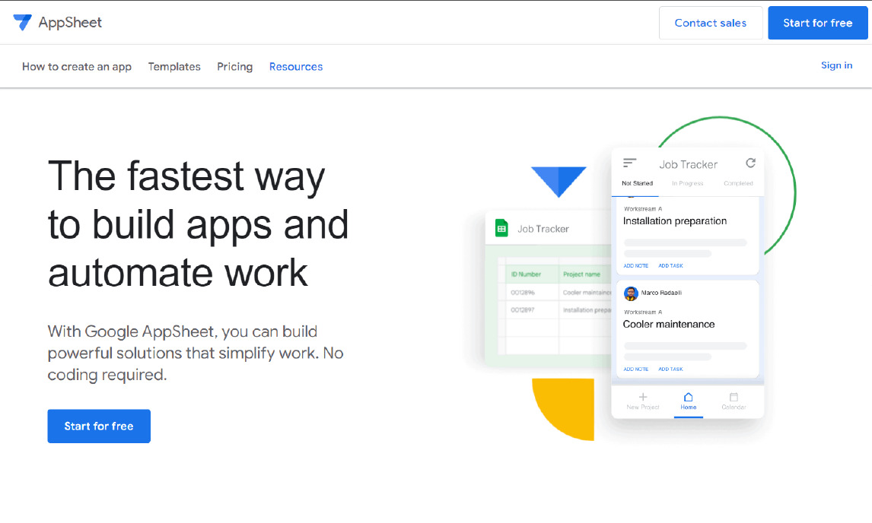Select the In Progress tab

pos(687,183)
